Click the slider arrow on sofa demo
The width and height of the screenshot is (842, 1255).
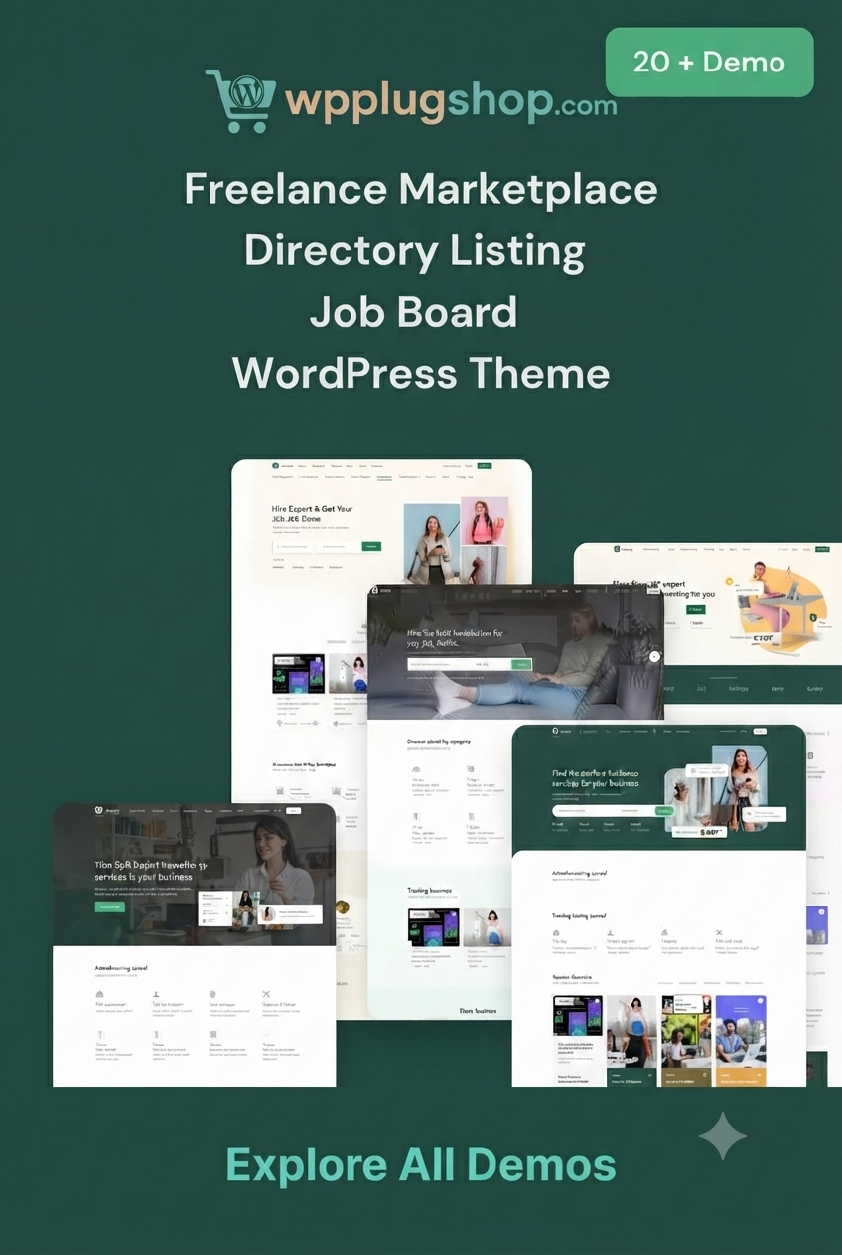coord(654,656)
